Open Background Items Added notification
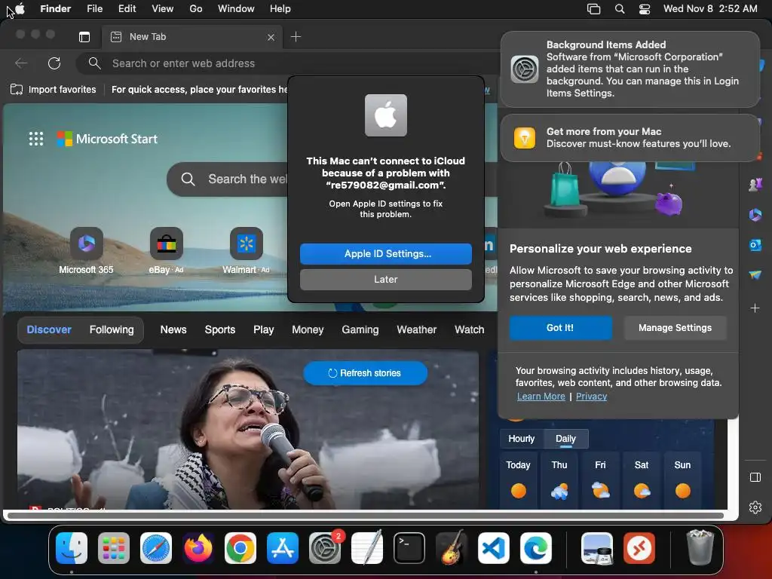Image resolution: width=772 pixels, height=579 pixels. tap(630, 69)
